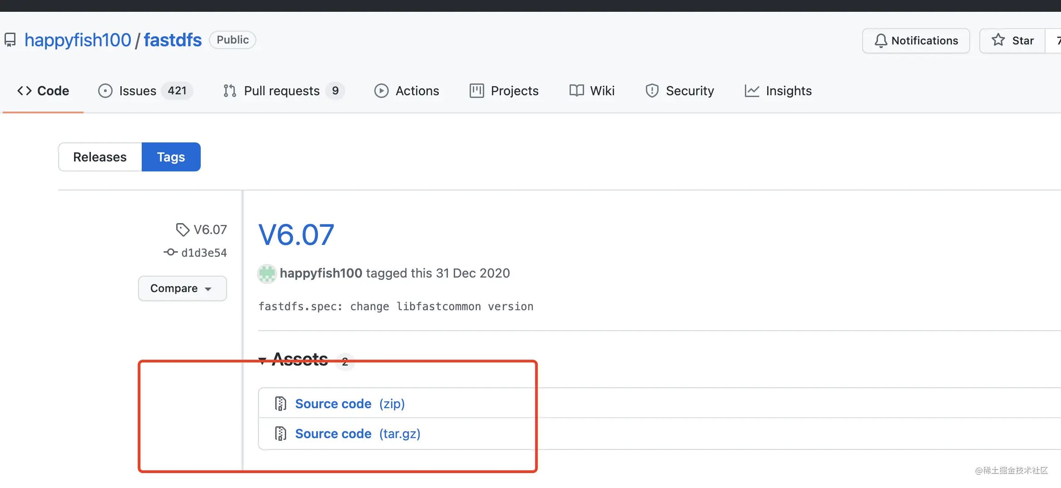Open commit d1d3e54 via commit icon
The image size is (1061, 488).
coord(170,252)
